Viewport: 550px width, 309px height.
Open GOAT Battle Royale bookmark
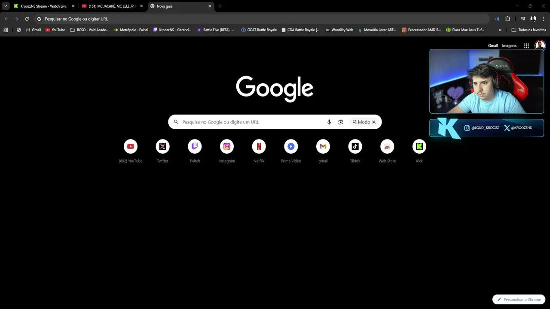click(259, 30)
